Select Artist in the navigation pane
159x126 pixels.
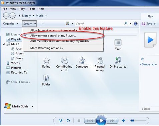point(19,49)
